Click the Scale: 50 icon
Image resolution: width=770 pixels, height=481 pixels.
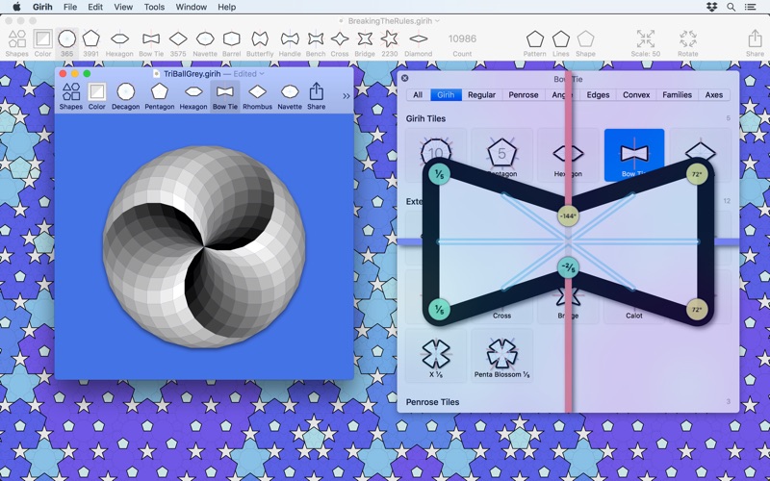pyautogui.click(x=646, y=39)
